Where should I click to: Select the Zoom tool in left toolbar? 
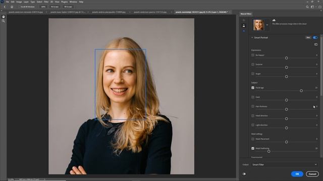(x=4, y=21)
